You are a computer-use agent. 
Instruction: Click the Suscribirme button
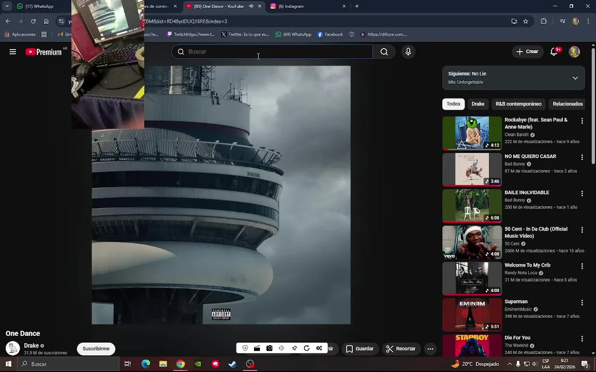[x=96, y=348]
